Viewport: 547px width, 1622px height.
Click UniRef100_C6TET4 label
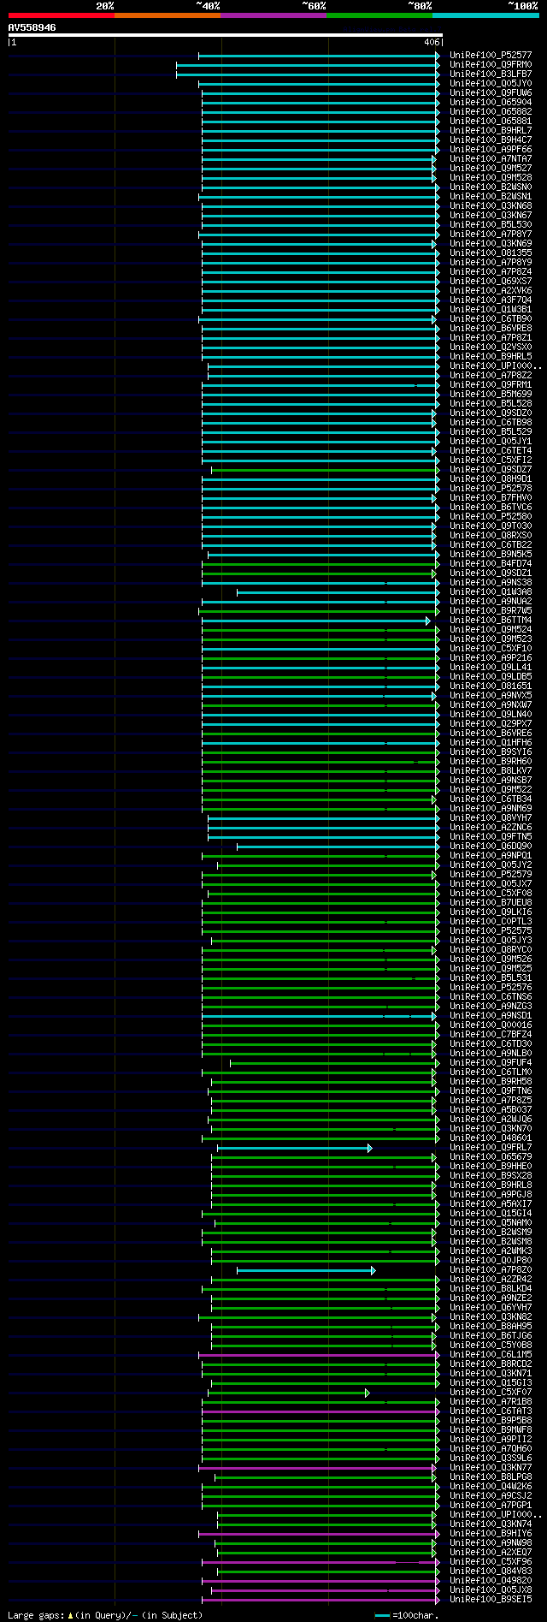coord(491,451)
